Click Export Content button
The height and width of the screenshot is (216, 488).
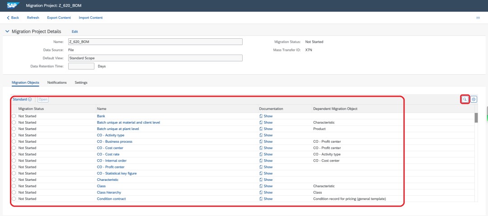point(59,18)
